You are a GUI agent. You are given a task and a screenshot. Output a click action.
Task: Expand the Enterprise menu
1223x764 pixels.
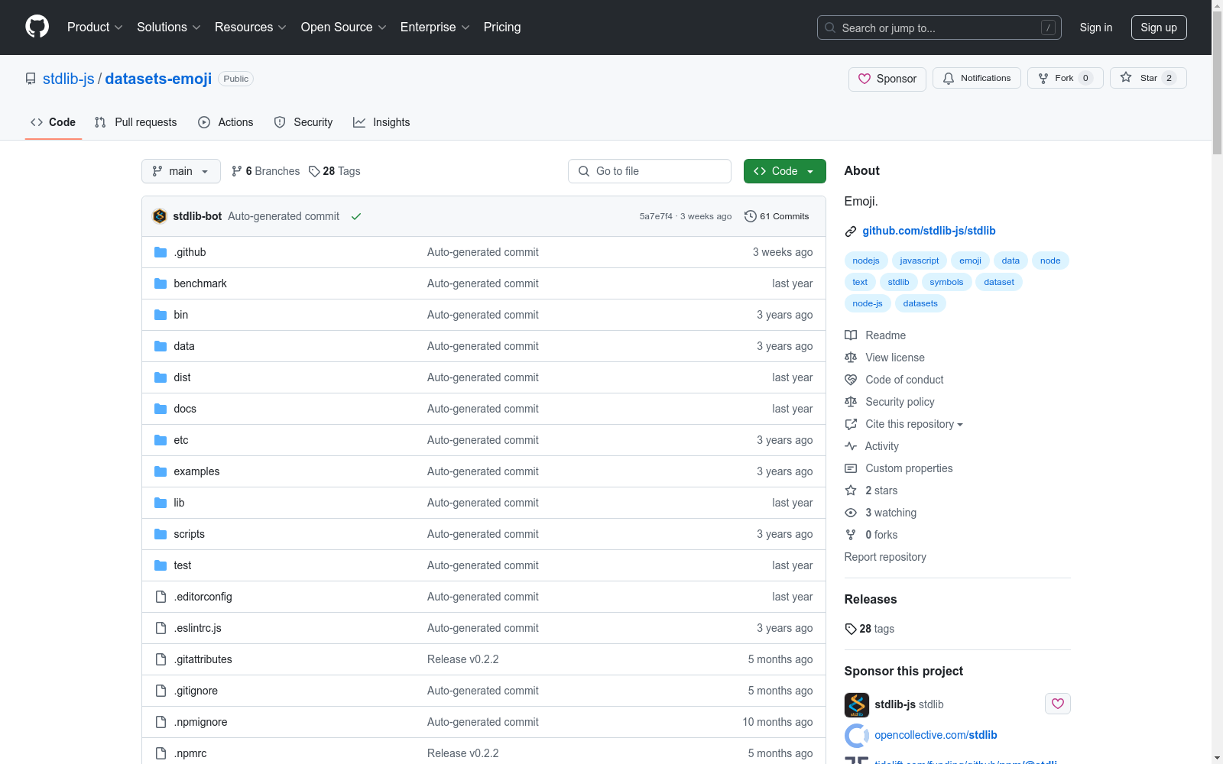click(435, 27)
